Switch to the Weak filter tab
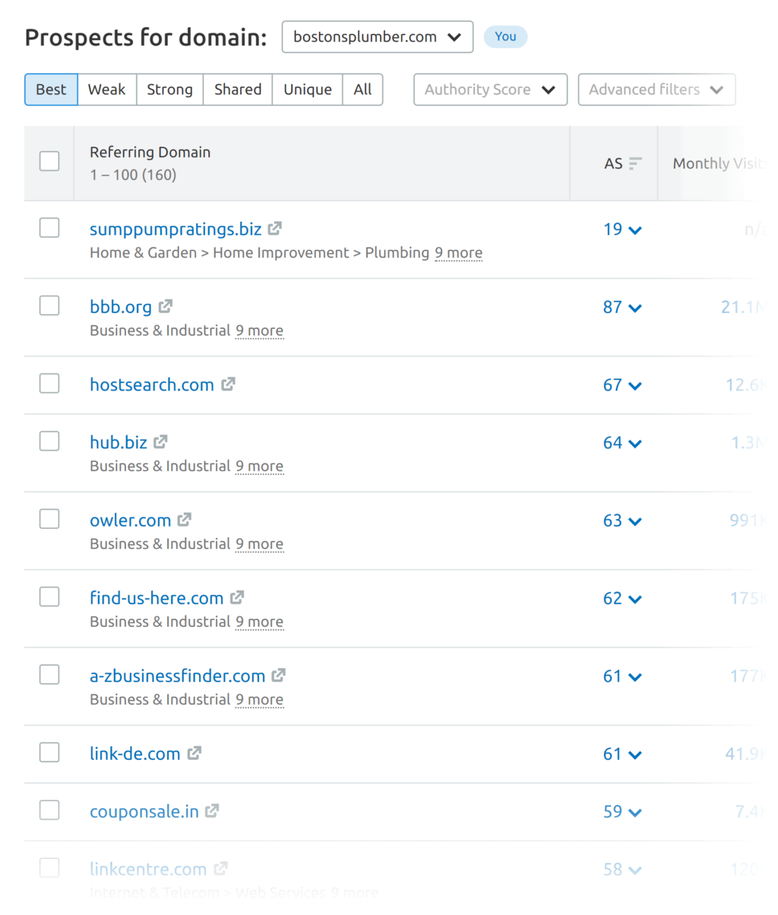Image resolution: width=778 pixels, height=915 pixels. 106,89
